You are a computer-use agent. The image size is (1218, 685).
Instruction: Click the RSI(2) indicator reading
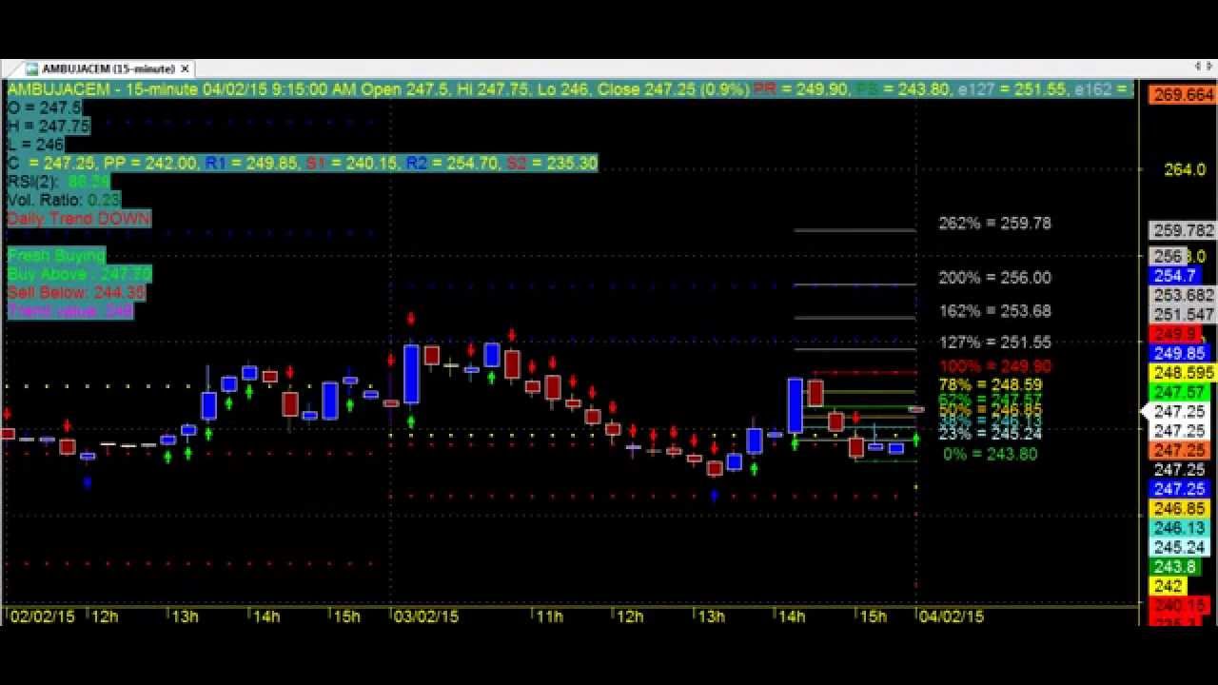pyautogui.click(x=59, y=182)
